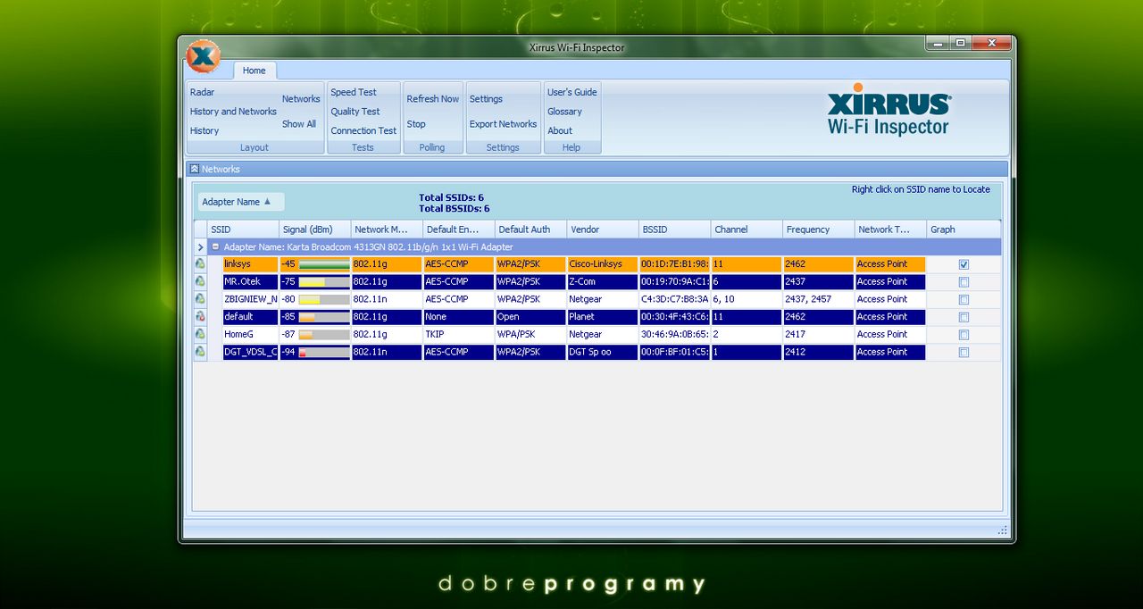Run the Quality Test
This screenshot has width=1143, height=609.
pos(355,112)
